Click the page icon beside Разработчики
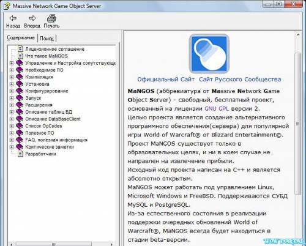Viewport: 306px width, 246px height. coord(20,154)
